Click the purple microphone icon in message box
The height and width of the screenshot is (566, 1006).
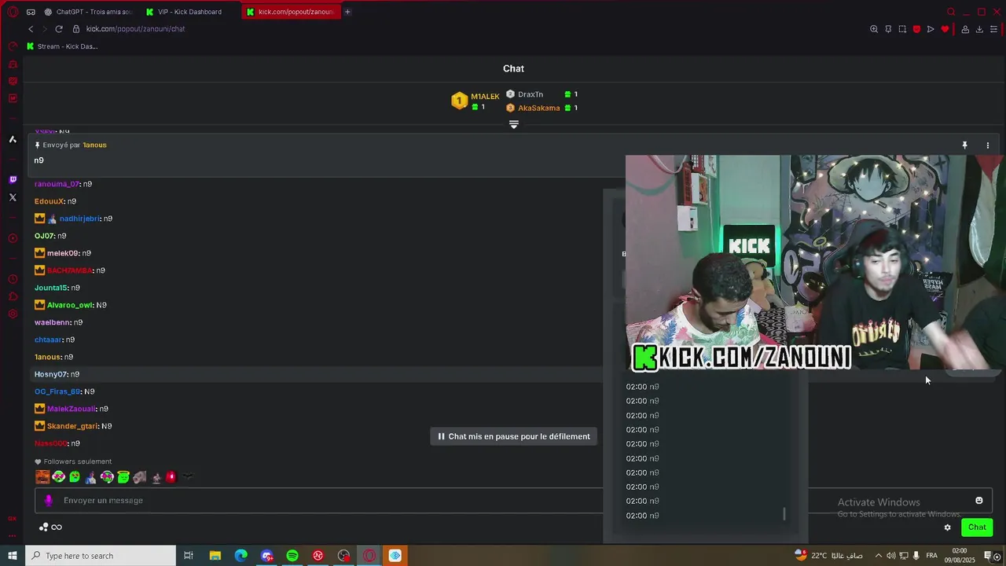(49, 501)
